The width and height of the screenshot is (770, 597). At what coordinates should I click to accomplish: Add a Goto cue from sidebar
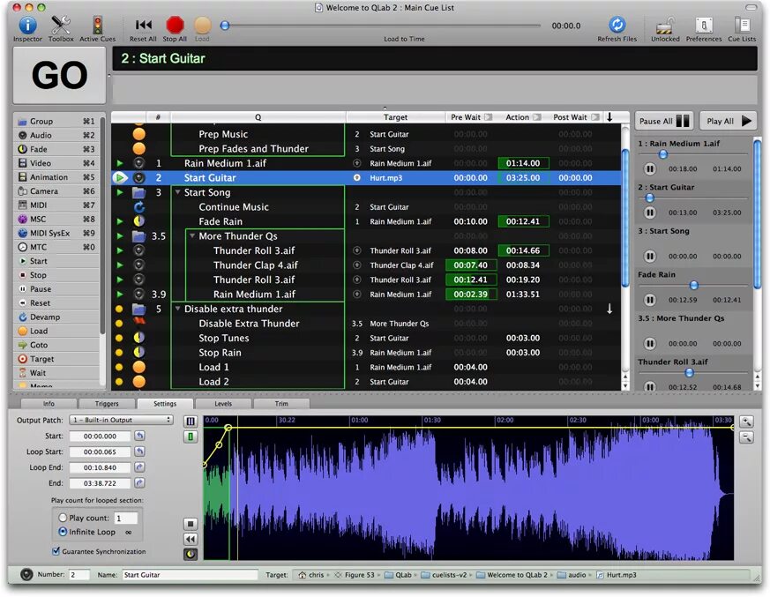(x=58, y=345)
